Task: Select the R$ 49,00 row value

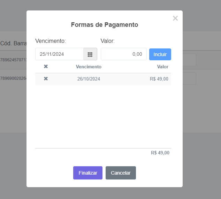Action: pos(159,79)
